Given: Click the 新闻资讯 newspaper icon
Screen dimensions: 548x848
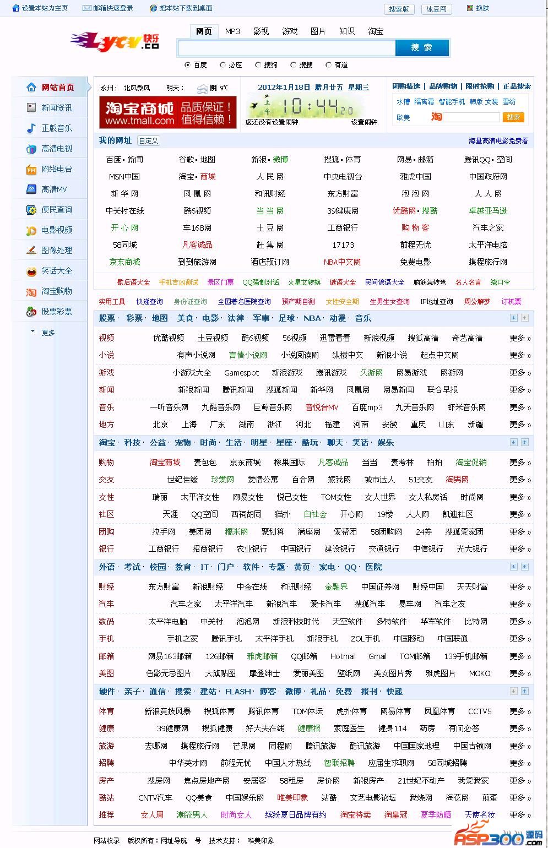Looking at the screenshot, I should click(31, 107).
